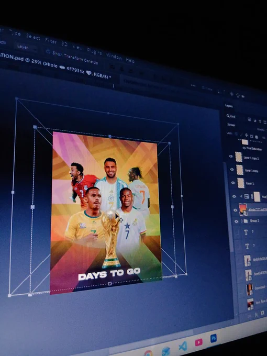Select the lens flare layer thumbnail
Viewport: 267px width, 356px height.
pos(250,304)
